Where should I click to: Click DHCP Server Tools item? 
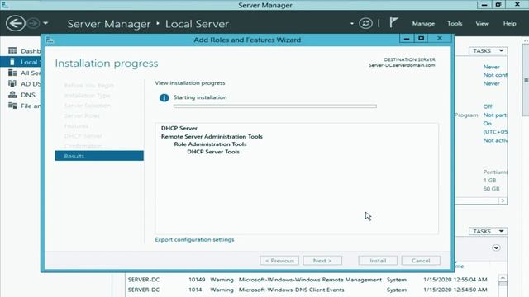pos(213,152)
